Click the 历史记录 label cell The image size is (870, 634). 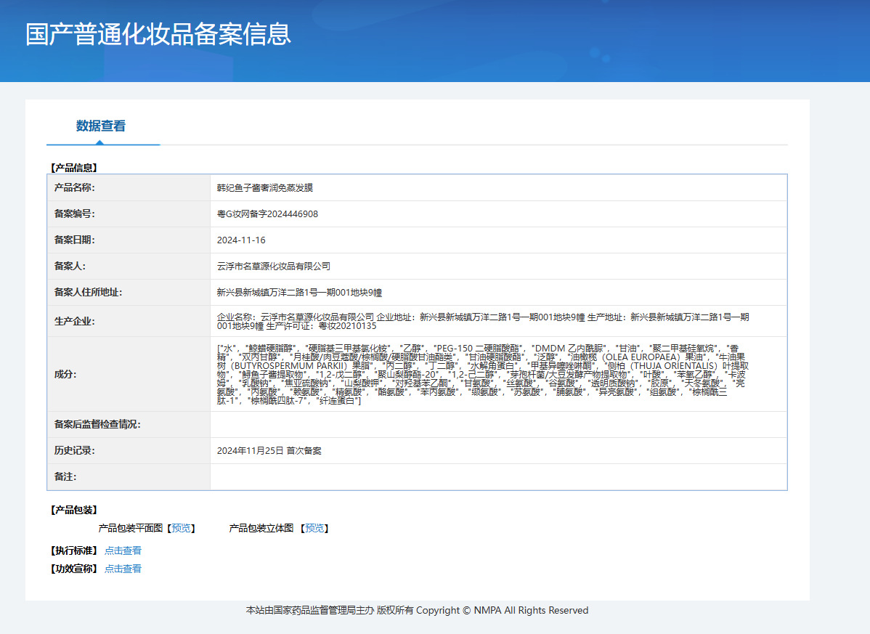(129, 450)
